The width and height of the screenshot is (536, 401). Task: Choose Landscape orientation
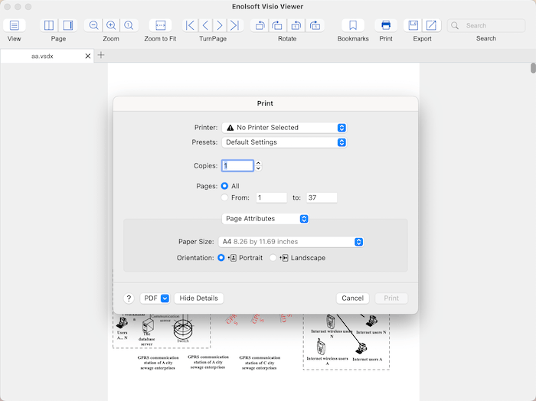273,258
